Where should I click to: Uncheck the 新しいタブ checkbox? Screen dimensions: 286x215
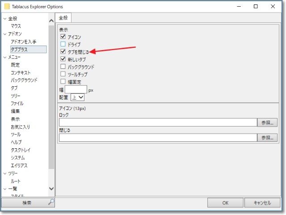tap(63, 59)
